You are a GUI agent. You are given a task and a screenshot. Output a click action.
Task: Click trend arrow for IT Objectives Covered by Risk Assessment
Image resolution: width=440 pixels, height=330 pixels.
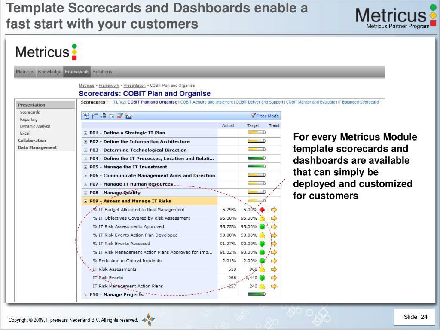click(274, 218)
